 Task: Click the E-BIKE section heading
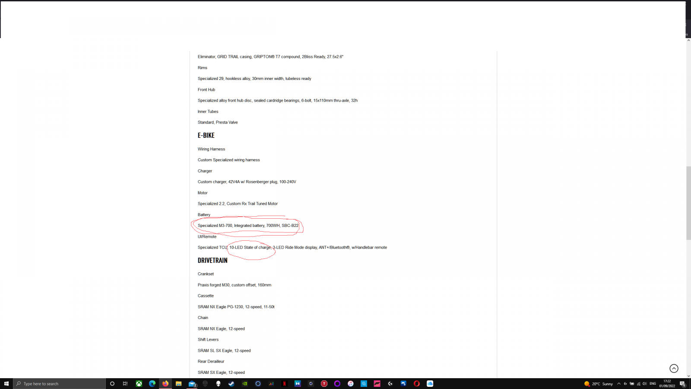[x=206, y=135]
